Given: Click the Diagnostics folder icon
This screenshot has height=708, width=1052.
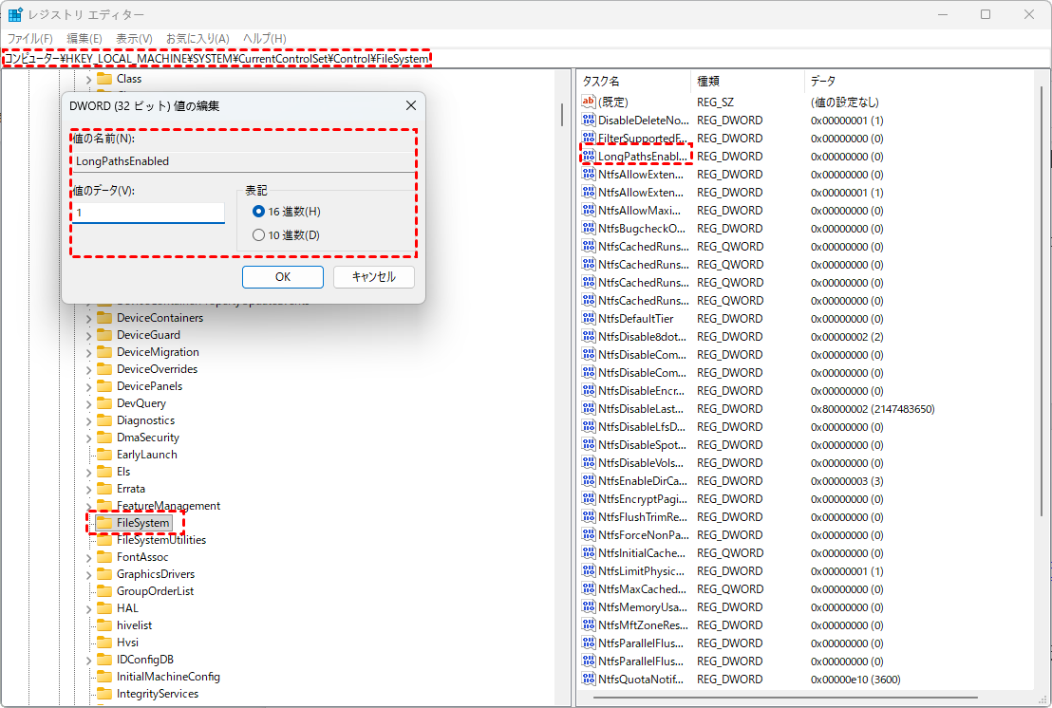Looking at the screenshot, I should [104, 420].
